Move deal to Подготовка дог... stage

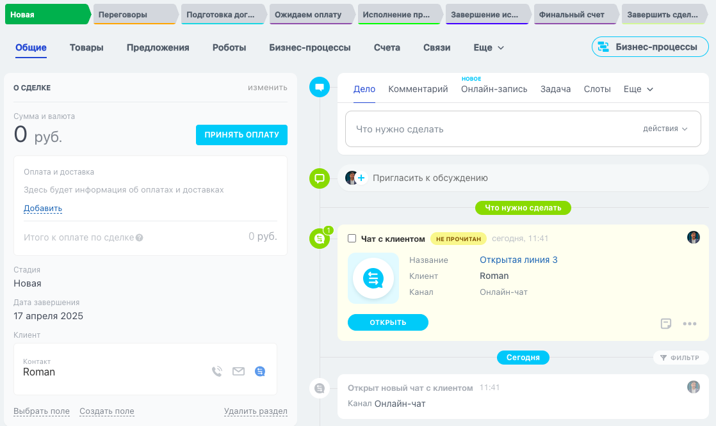click(224, 14)
